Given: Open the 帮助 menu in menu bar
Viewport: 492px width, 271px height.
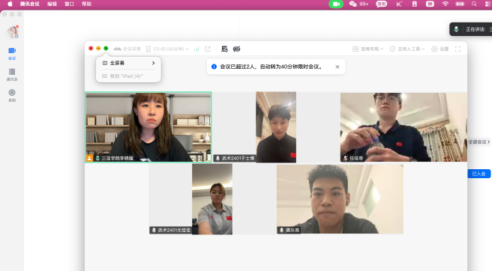Looking at the screenshot, I should point(86,4).
